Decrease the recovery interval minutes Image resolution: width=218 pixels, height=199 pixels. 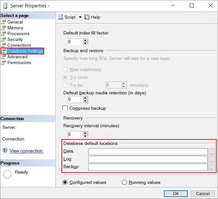point(85,136)
